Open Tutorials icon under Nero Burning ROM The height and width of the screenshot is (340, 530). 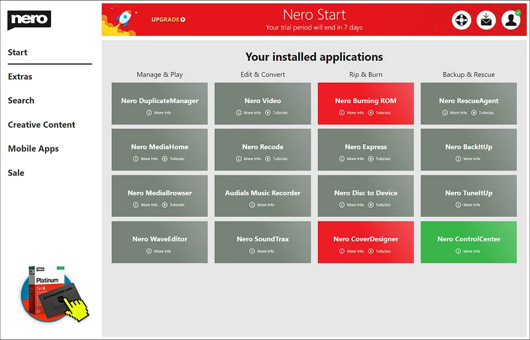pyautogui.click(x=371, y=112)
